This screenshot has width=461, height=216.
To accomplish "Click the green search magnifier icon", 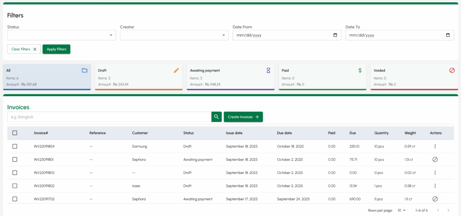I will 217,117.
